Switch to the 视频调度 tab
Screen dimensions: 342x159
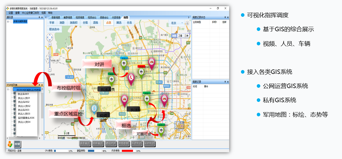pyautogui.click(x=80, y=18)
